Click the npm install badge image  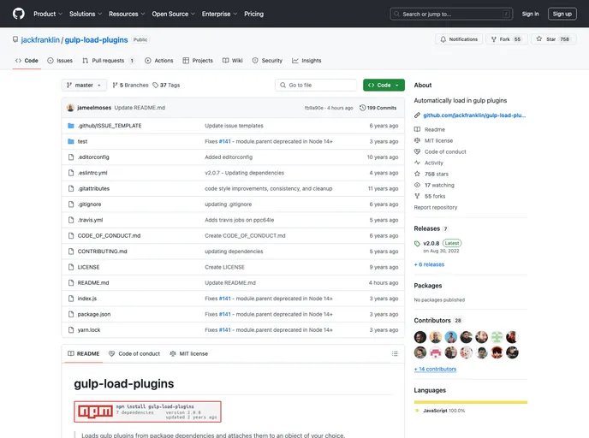pyautogui.click(x=147, y=411)
